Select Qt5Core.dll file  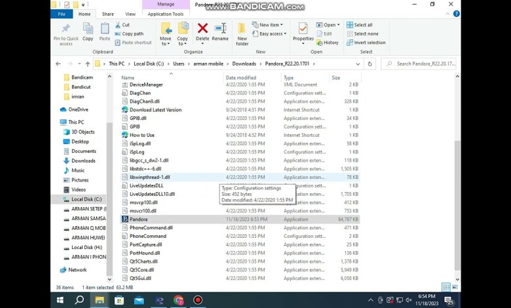240,270
